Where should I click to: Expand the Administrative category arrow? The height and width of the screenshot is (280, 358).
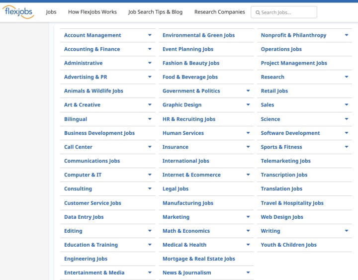tap(150, 63)
